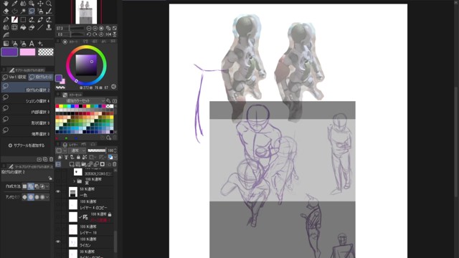This screenshot has width=459, height=258.
Task: Toggle visibility of the ライカン layer
Action: pyautogui.click(x=58, y=242)
